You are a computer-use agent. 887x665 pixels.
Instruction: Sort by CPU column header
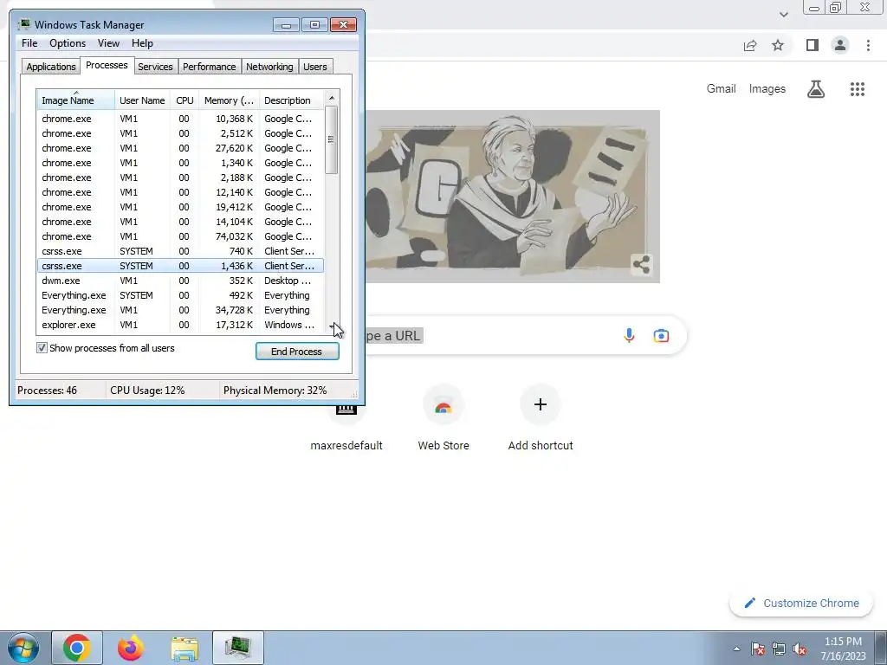(x=185, y=100)
